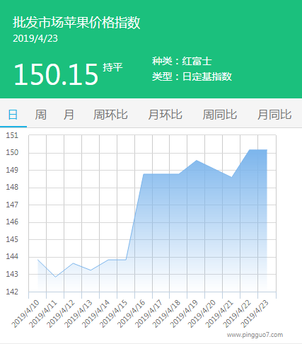Viewport: 302px width, 344px height.
Task: Click the 持平 status label
Action: tap(112, 67)
